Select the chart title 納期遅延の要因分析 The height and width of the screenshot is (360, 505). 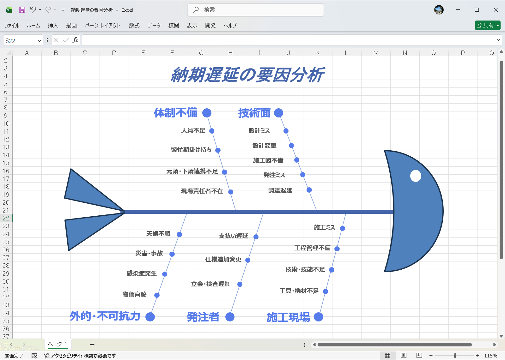coord(247,75)
